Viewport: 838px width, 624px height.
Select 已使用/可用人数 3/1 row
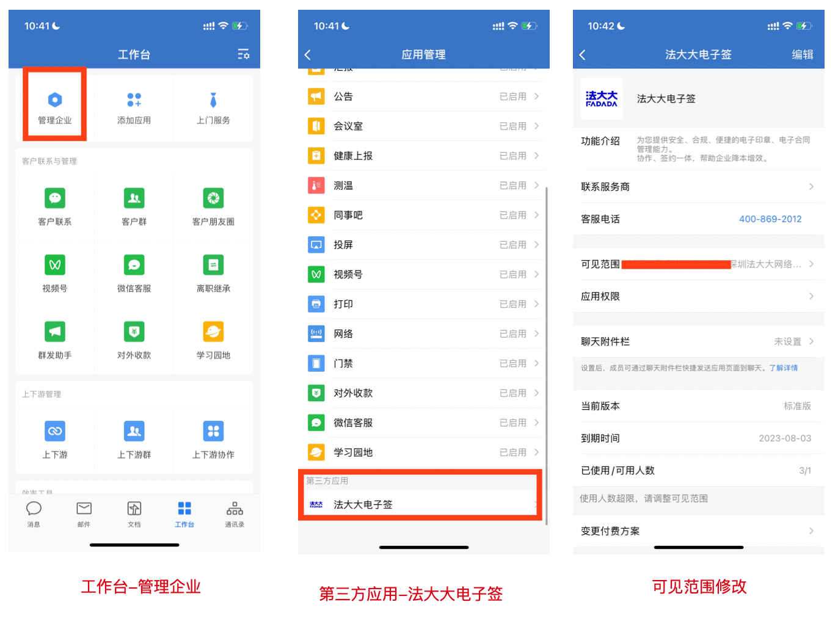tap(698, 470)
